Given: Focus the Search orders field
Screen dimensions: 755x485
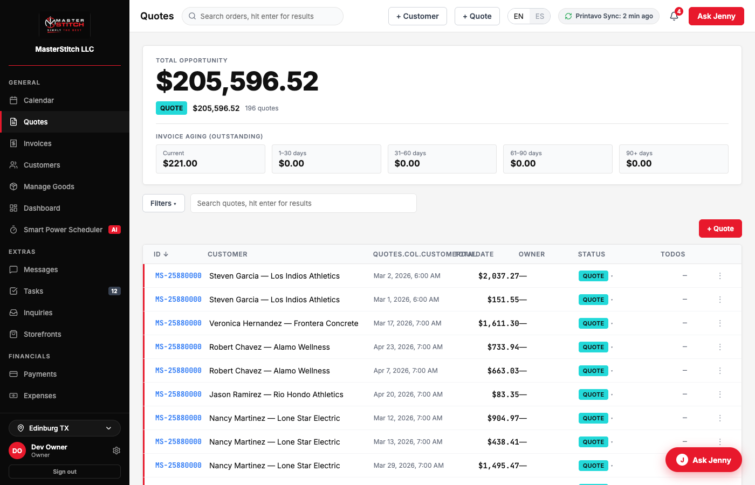Looking at the screenshot, I should [x=263, y=16].
